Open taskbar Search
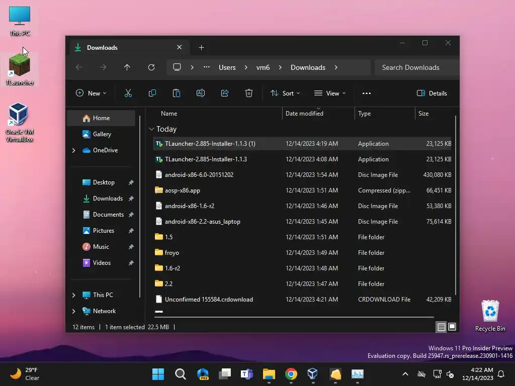Image resolution: width=515 pixels, height=386 pixels. pyautogui.click(x=181, y=374)
